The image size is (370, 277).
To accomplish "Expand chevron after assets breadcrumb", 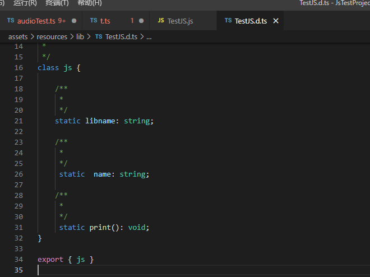I will 33,37.
